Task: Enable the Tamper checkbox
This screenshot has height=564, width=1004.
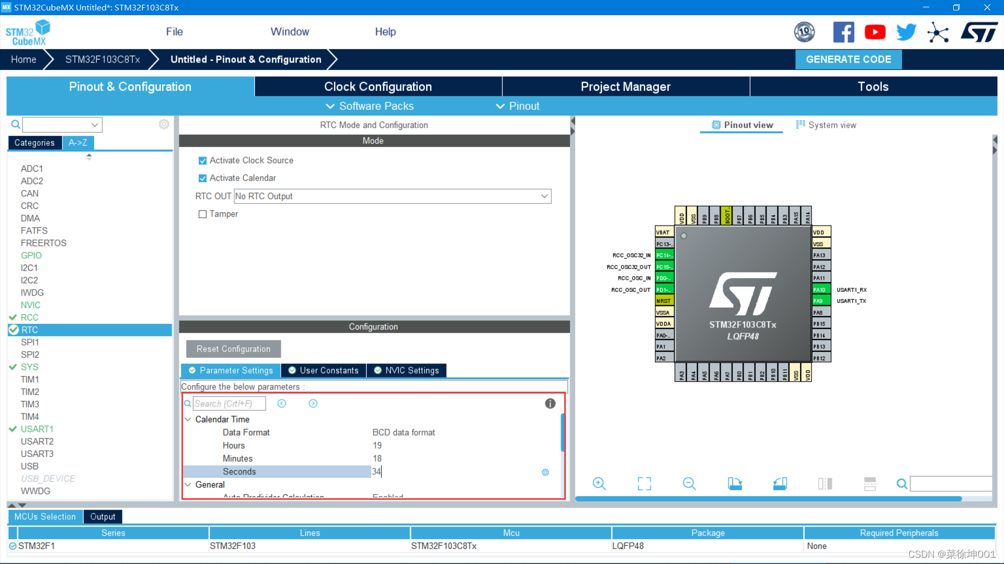Action: [202, 214]
